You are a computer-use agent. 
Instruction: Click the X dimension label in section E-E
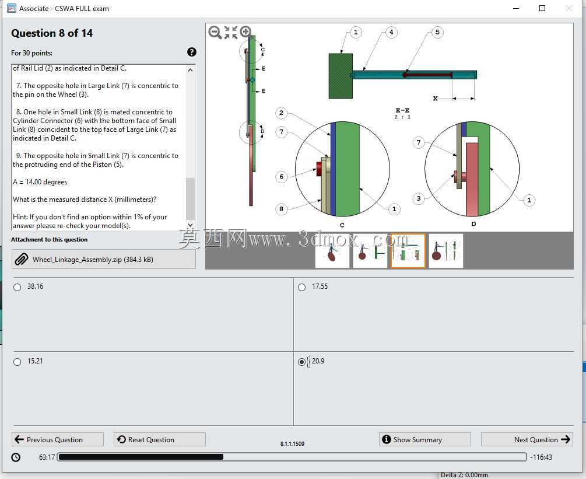coord(436,99)
